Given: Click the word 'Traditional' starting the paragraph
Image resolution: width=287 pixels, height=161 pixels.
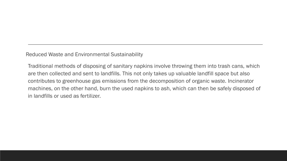Looking at the screenshot, I should click(x=40, y=66).
